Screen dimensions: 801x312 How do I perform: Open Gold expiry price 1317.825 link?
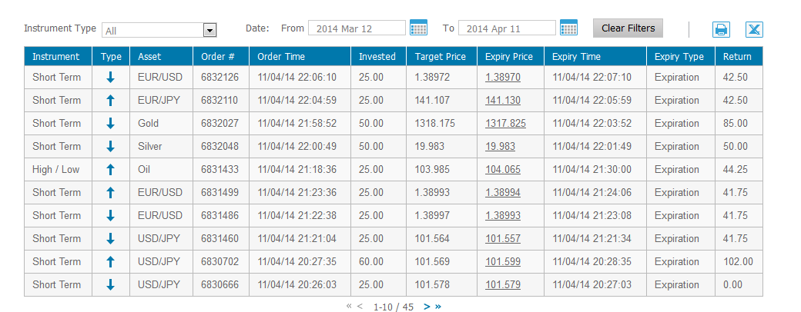click(x=505, y=124)
